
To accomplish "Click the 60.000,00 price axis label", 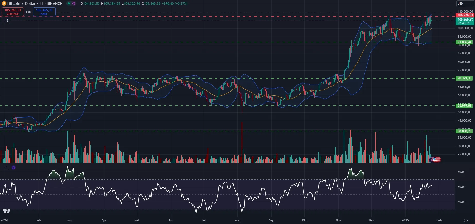I will 464,95.
